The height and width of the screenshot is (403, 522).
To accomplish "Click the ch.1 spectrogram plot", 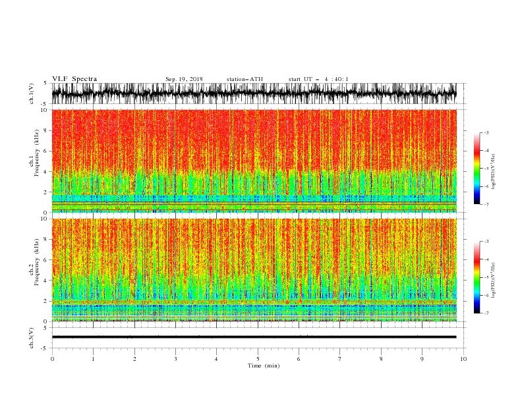I will tap(254, 161).
